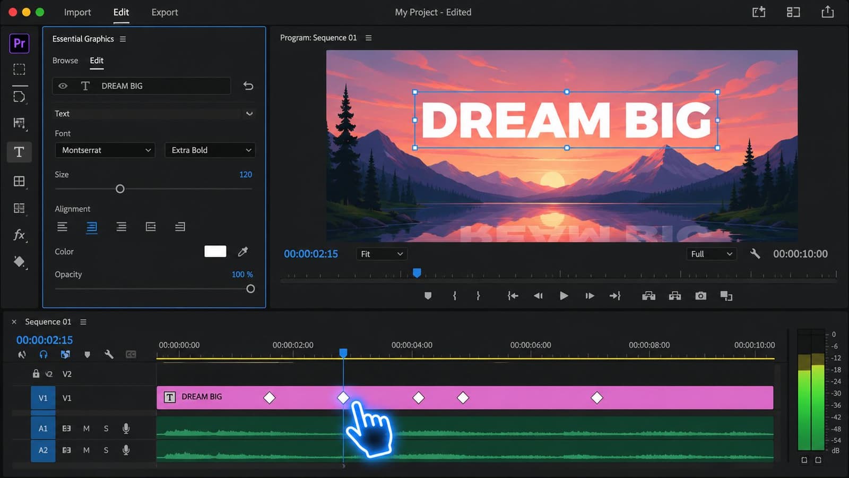Open the Extra Bold style dropdown

[x=210, y=150]
